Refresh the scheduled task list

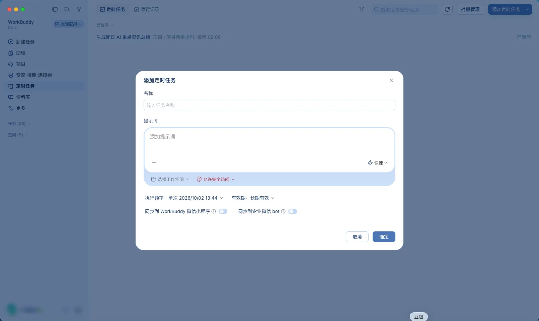(447, 9)
